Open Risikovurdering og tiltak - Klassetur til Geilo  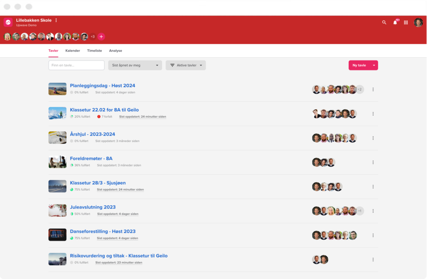[x=119, y=256]
